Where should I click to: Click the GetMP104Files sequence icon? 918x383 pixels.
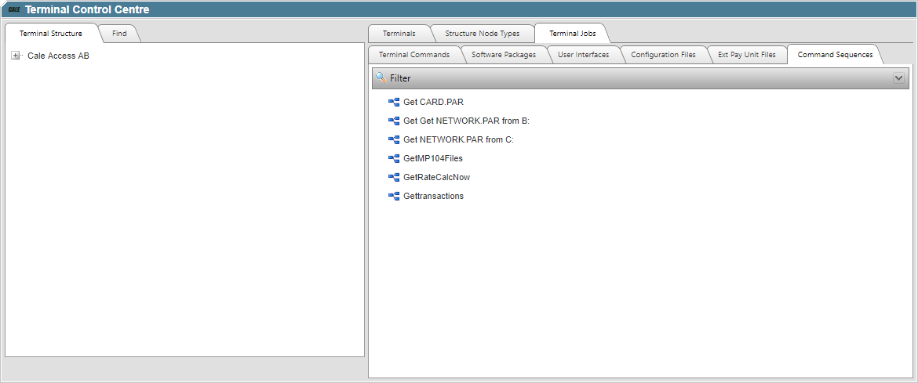pyautogui.click(x=394, y=158)
